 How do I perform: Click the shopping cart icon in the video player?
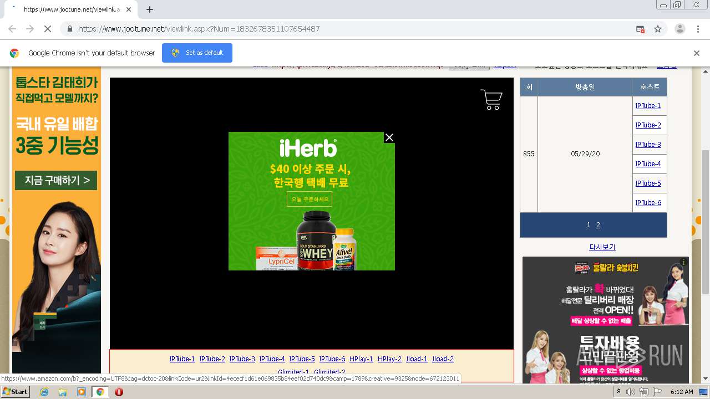pos(491,100)
